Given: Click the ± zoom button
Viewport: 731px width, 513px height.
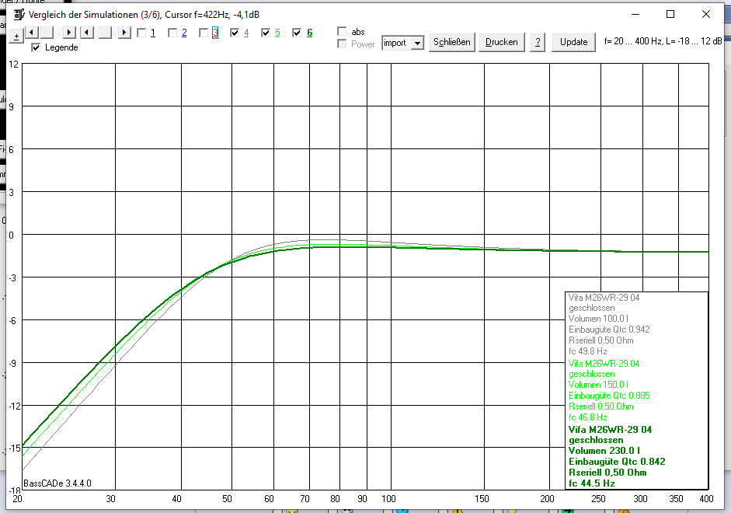Looking at the screenshot, I should pyautogui.click(x=16, y=37).
